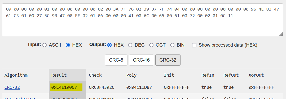Enable Show processed data (HEX) checkbox
This screenshot has width=286, height=99.
pos(194,45)
